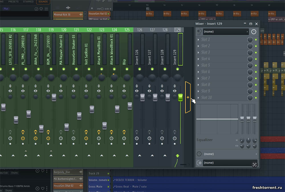Mute the Insert 126 mixer track
285x192 pixels.
click(x=140, y=69)
